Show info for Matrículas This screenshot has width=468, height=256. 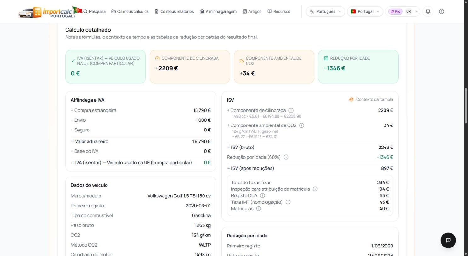click(x=259, y=209)
